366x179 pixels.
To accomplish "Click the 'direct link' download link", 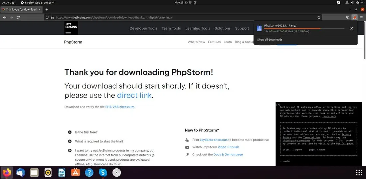I will [x=134, y=95].
